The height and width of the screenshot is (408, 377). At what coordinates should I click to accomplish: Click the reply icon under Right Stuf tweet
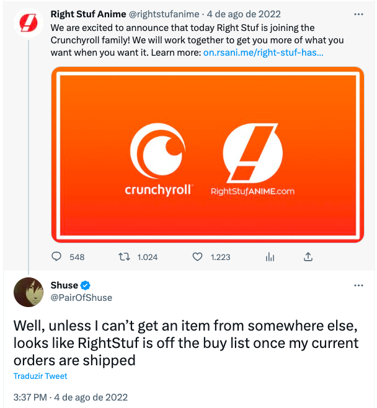coord(56,257)
